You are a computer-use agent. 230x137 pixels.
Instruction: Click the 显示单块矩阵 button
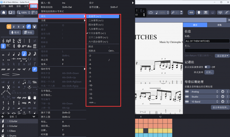[x=220, y=107]
